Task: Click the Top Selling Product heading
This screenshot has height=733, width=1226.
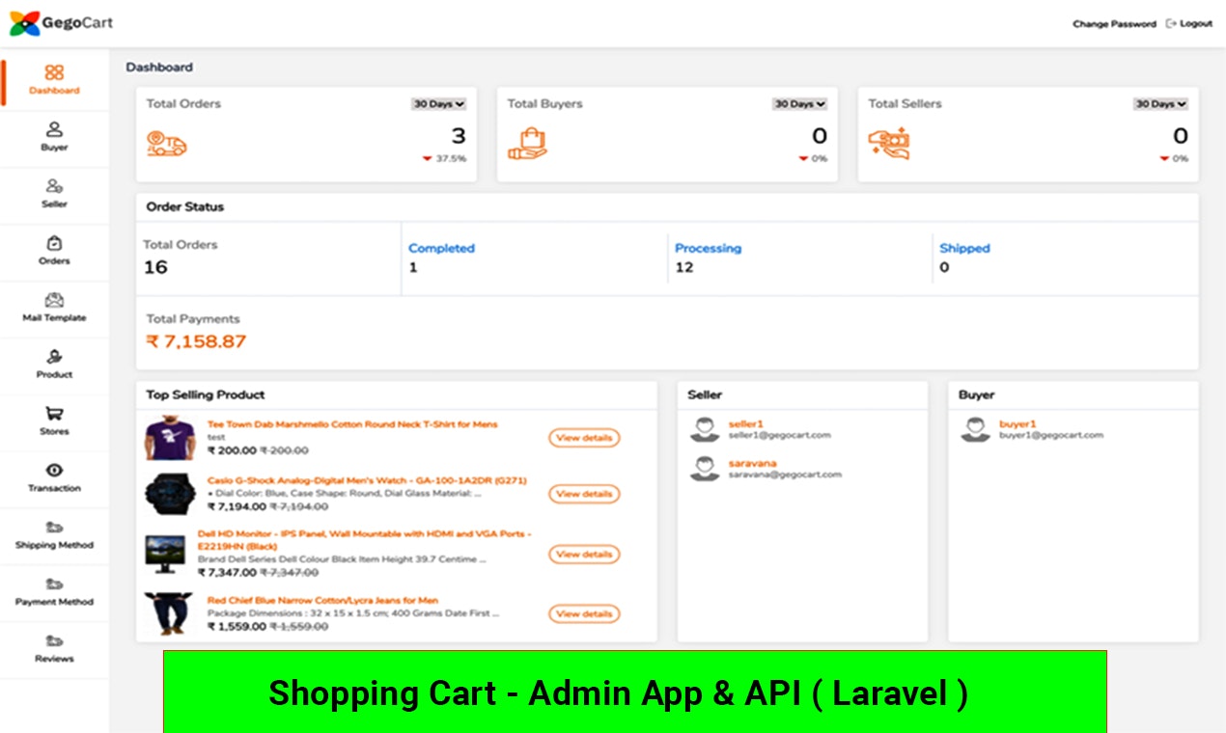Action: (205, 394)
